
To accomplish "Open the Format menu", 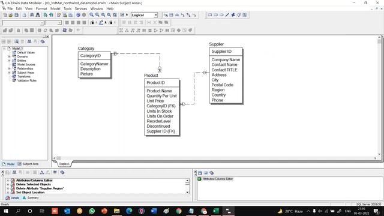I will (41, 8).
